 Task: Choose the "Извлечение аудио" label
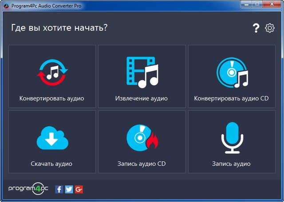point(142,98)
